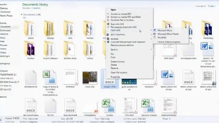Select the Annex C to OPORD Word file
This screenshot has width=219, height=123.
click(208, 55)
